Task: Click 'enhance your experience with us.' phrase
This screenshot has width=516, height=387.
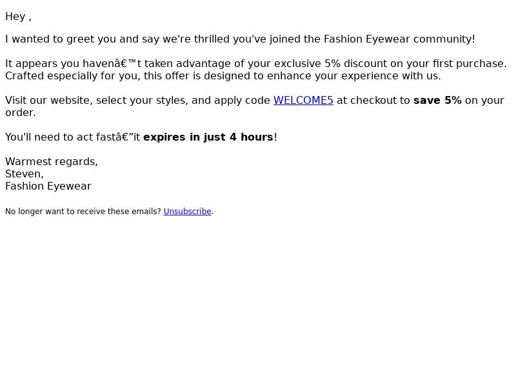Action: point(353,76)
